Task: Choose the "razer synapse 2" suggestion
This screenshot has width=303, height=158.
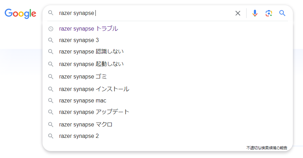Action: 79,136
